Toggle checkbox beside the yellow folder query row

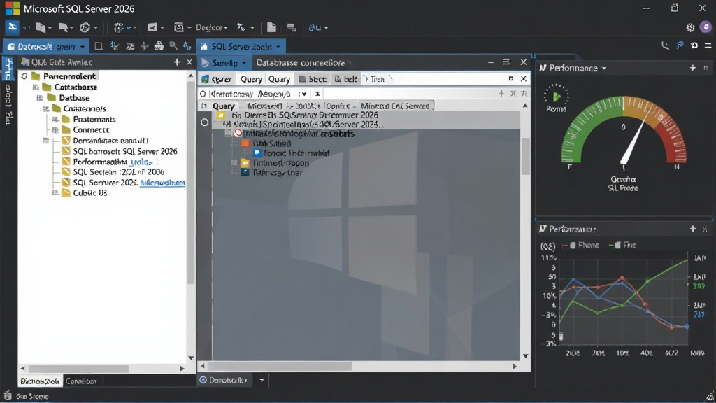234,162
